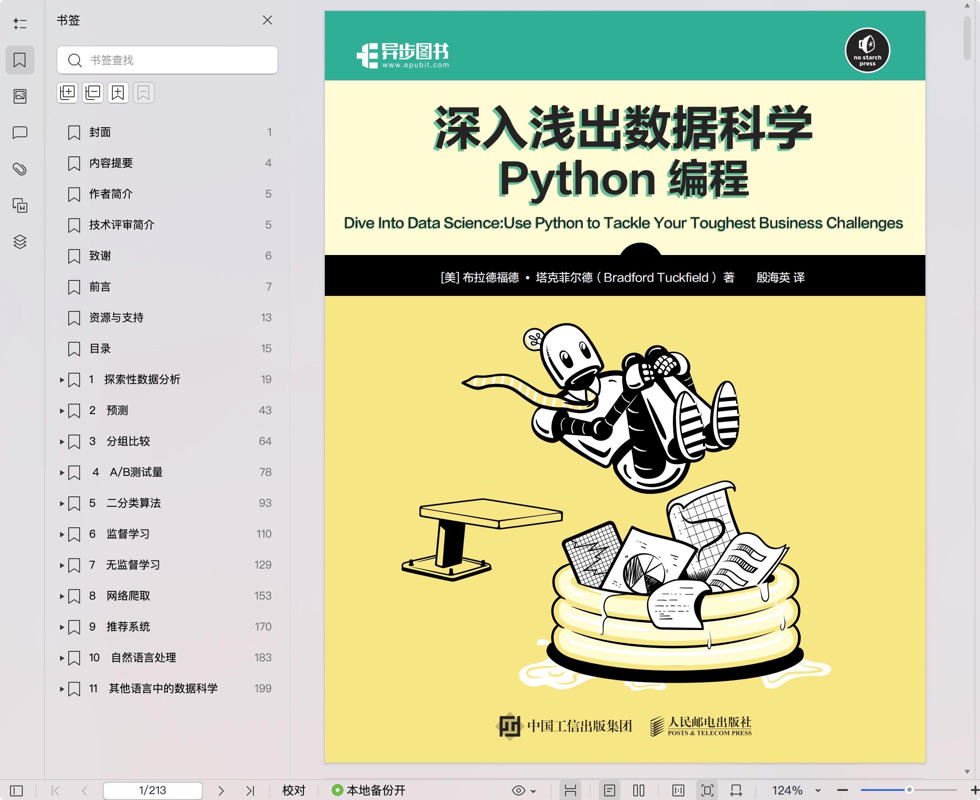Expand chapter 10 自然语言处理
Image resolution: width=980 pixels, height=800 pixels.
[62, 658]
